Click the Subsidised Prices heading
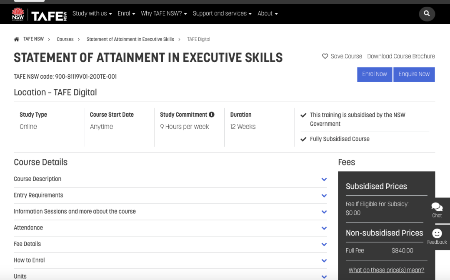The image size is (450, 280). (x=376, y=187)
